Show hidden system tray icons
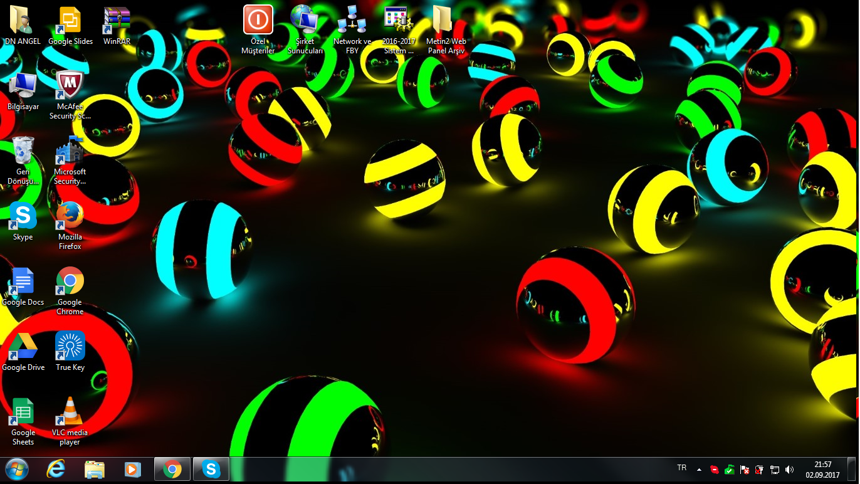 (x=700, y=470)
